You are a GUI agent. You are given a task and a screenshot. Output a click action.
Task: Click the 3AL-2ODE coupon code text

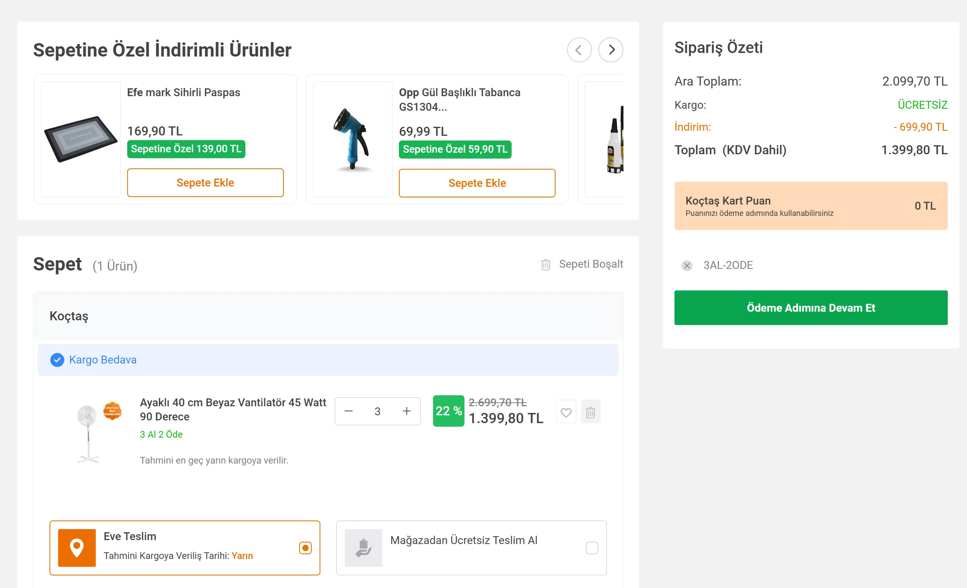coord(728,265)
